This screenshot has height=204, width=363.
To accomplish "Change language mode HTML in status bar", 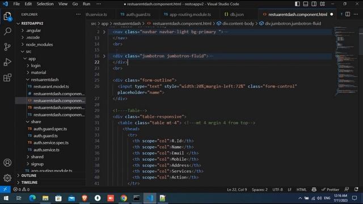I will point(301,189).
